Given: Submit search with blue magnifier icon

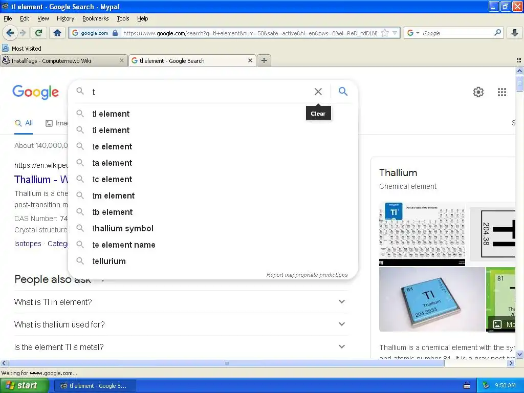Looking at the screenshot, I should pyautogui.click(x=343, y=91).
